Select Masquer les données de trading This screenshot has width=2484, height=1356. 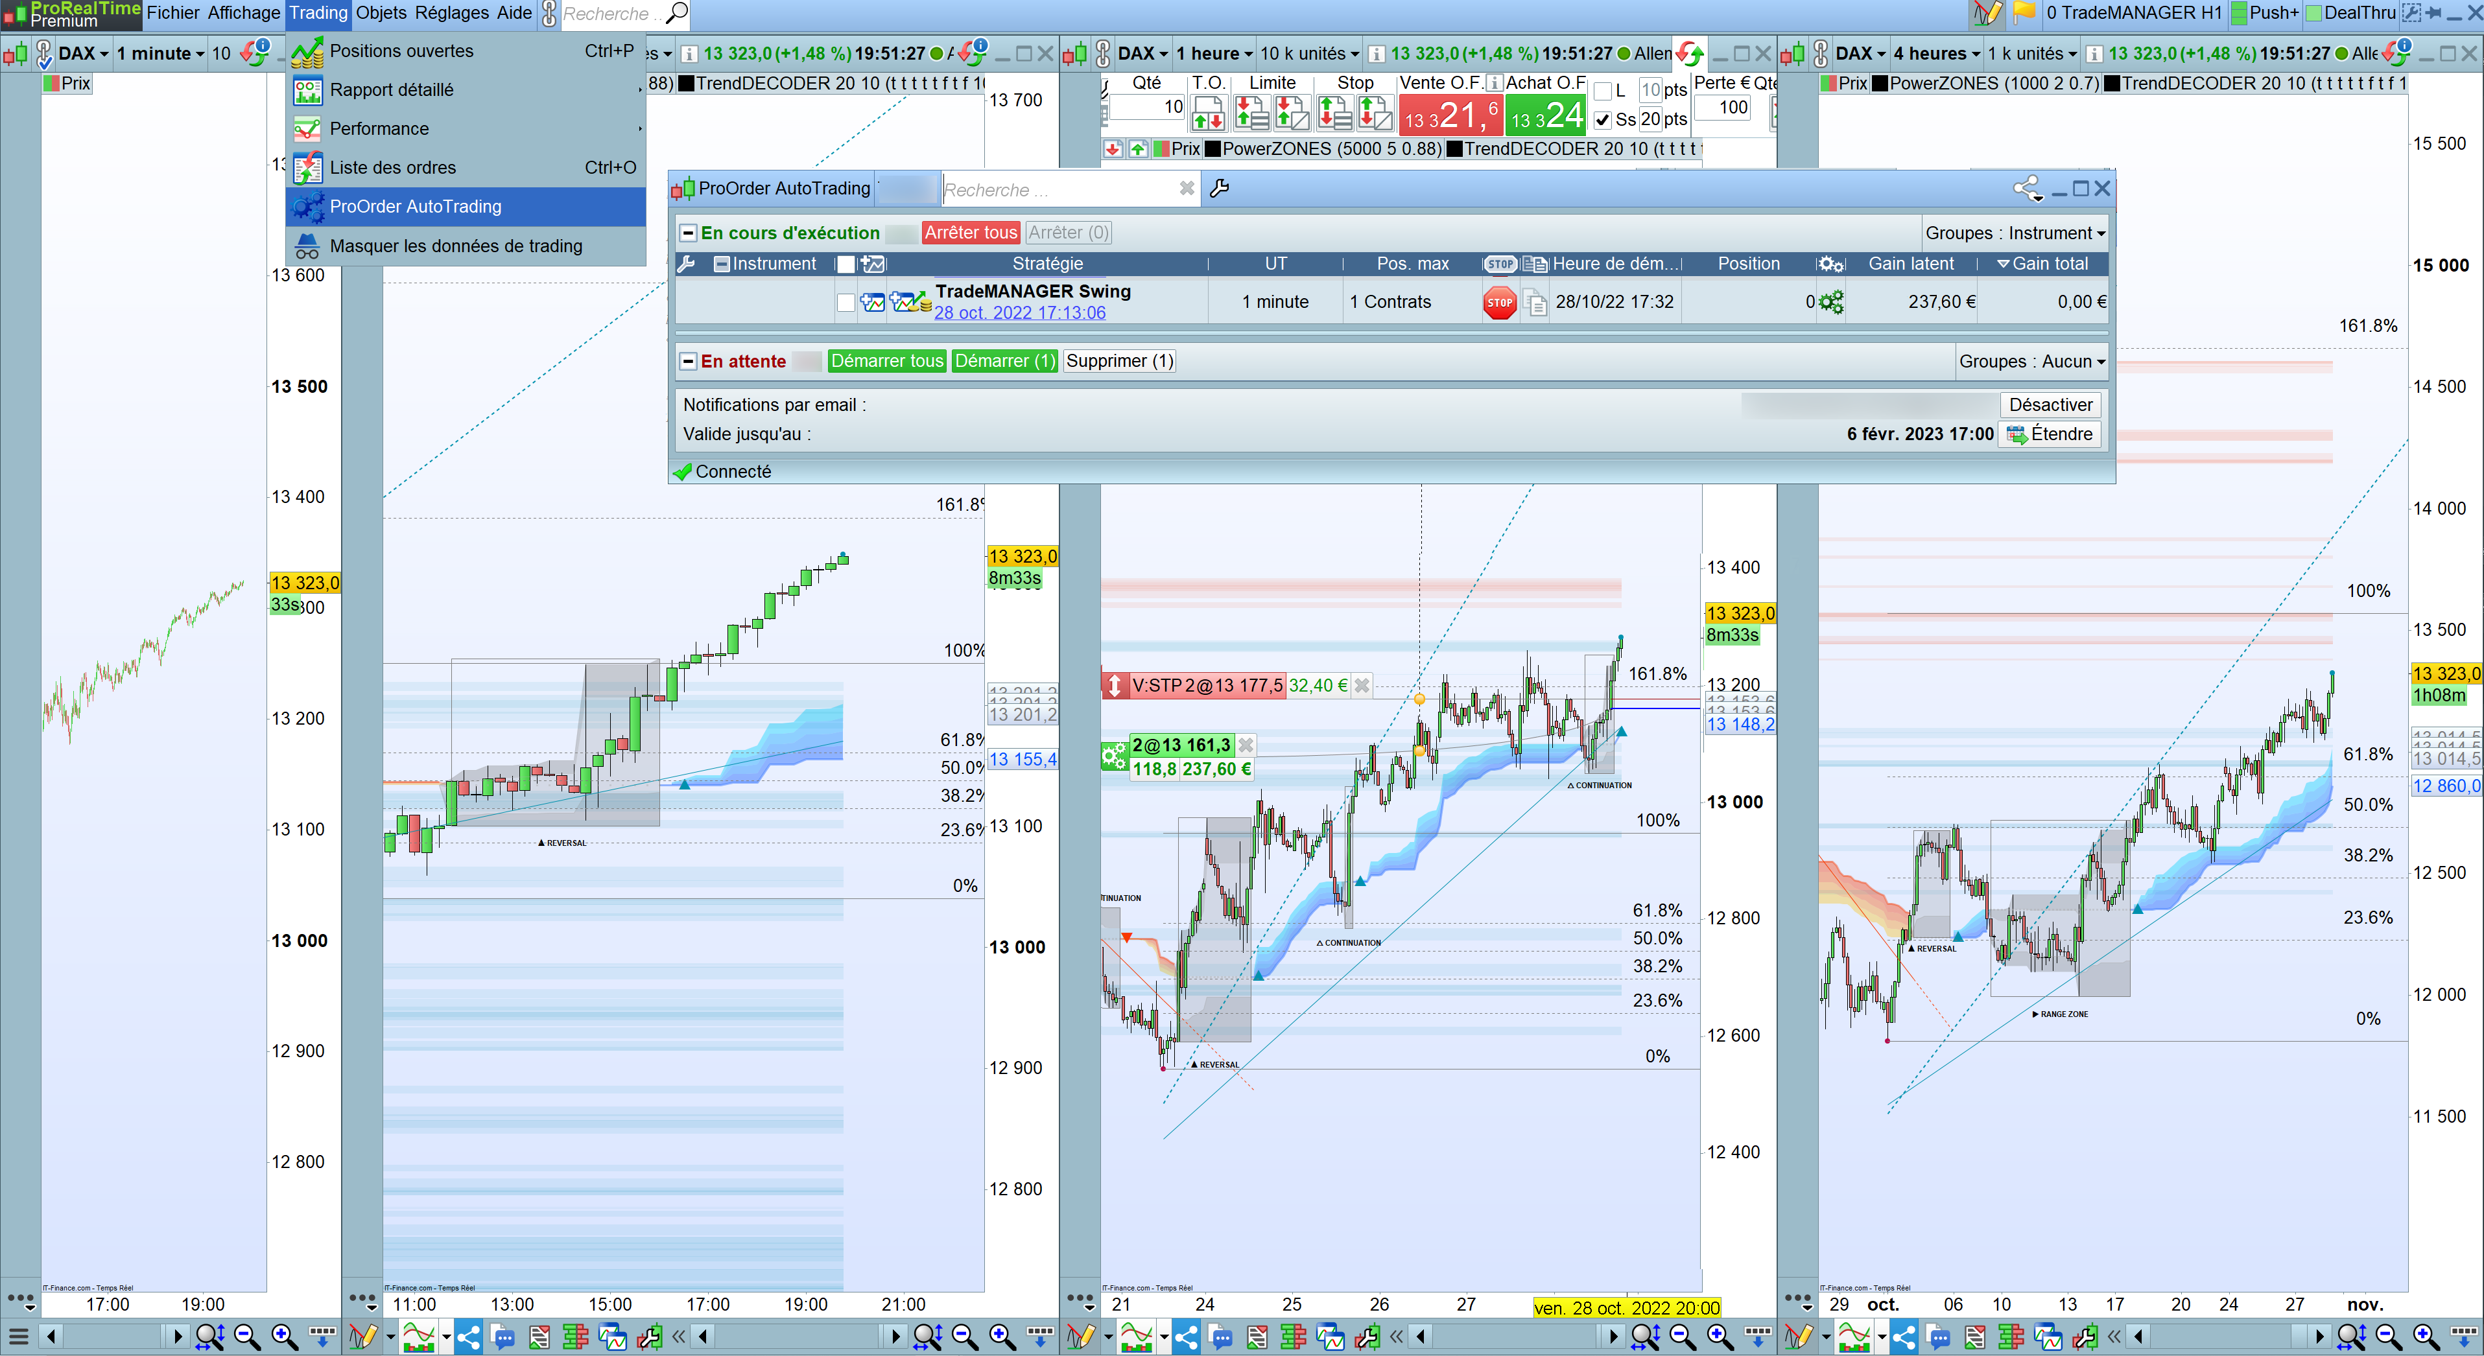(466, 246)
